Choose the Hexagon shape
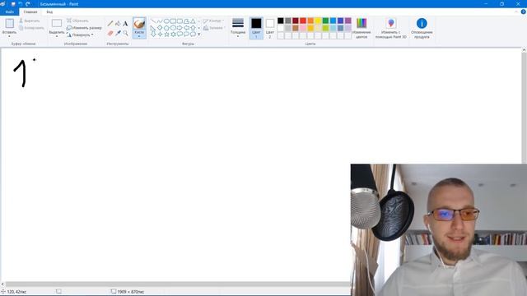This screenshot has height=296, width=527. pos(173,28)
